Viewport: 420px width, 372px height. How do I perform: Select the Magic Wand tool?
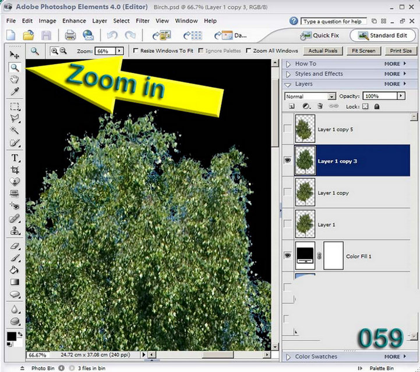[x=15, y=130]
